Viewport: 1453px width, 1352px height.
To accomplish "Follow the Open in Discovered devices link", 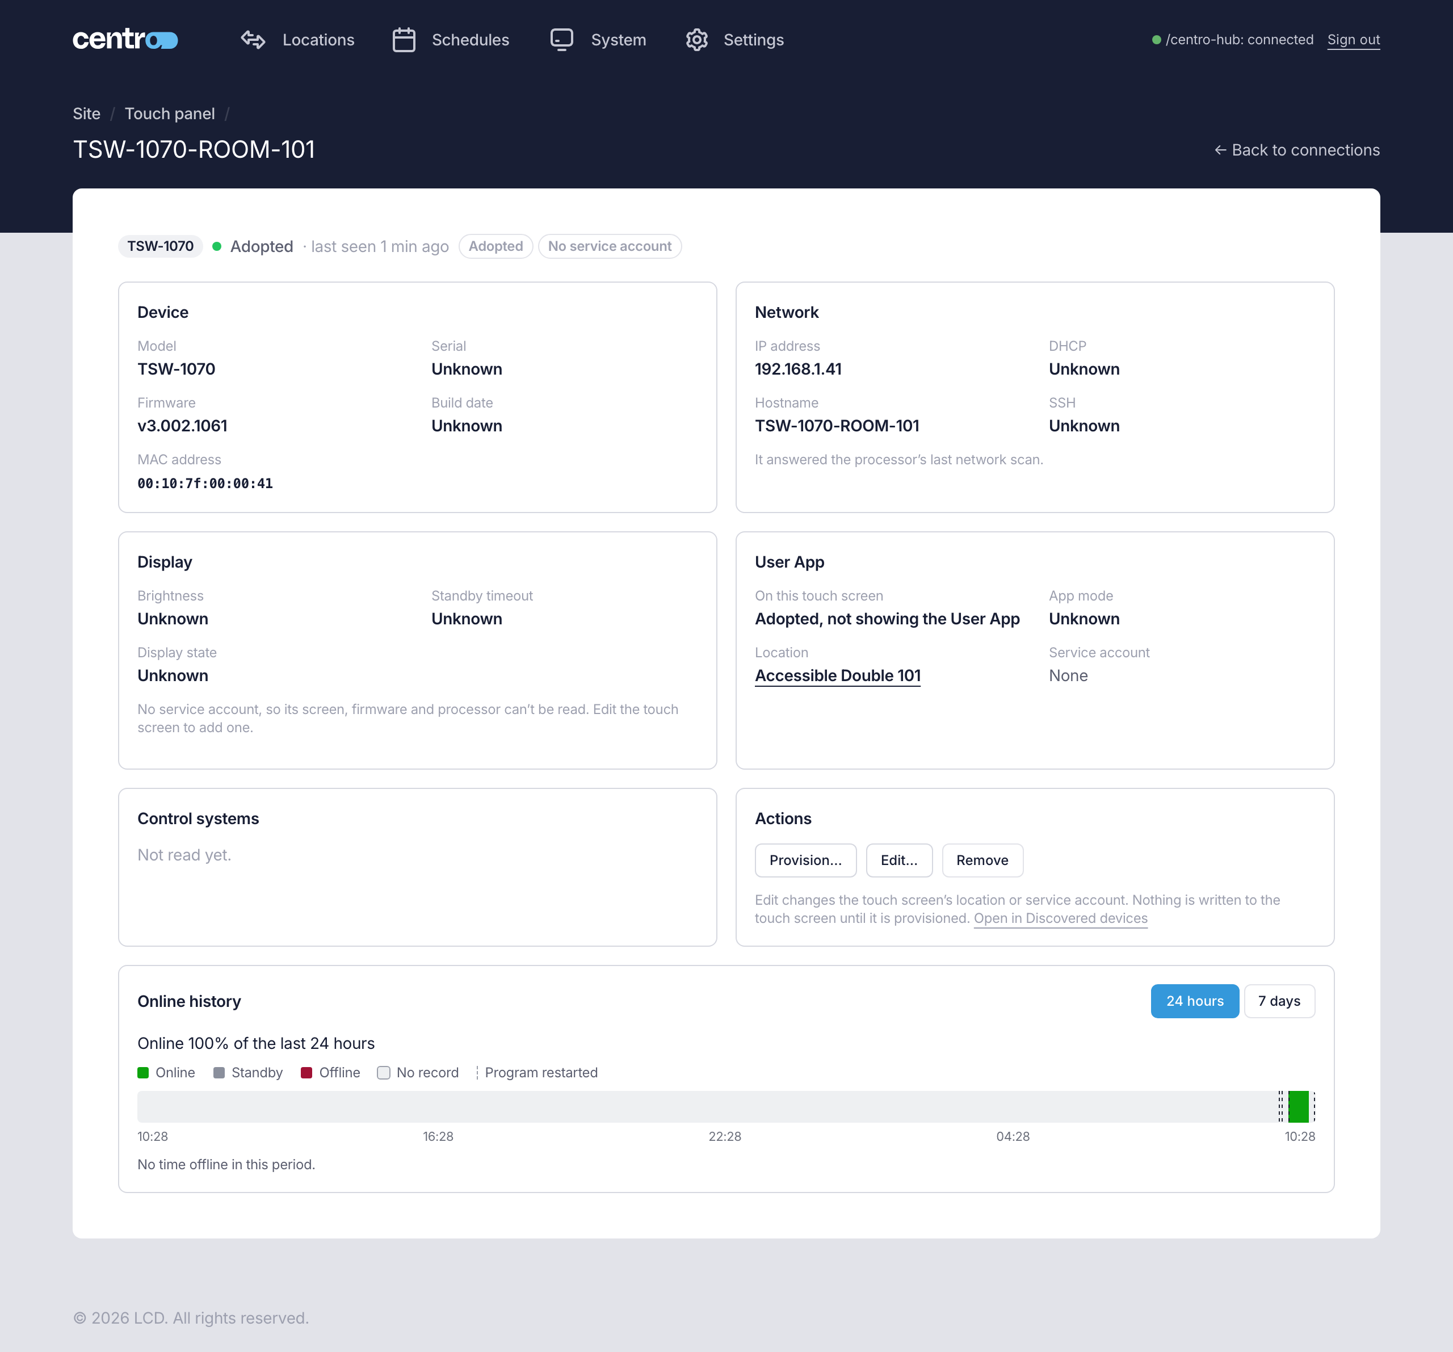I will pos(1060,918).
